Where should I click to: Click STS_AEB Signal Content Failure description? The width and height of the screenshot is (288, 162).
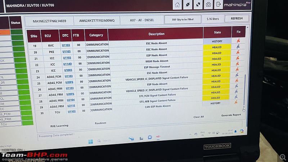[x=157, y=101]
